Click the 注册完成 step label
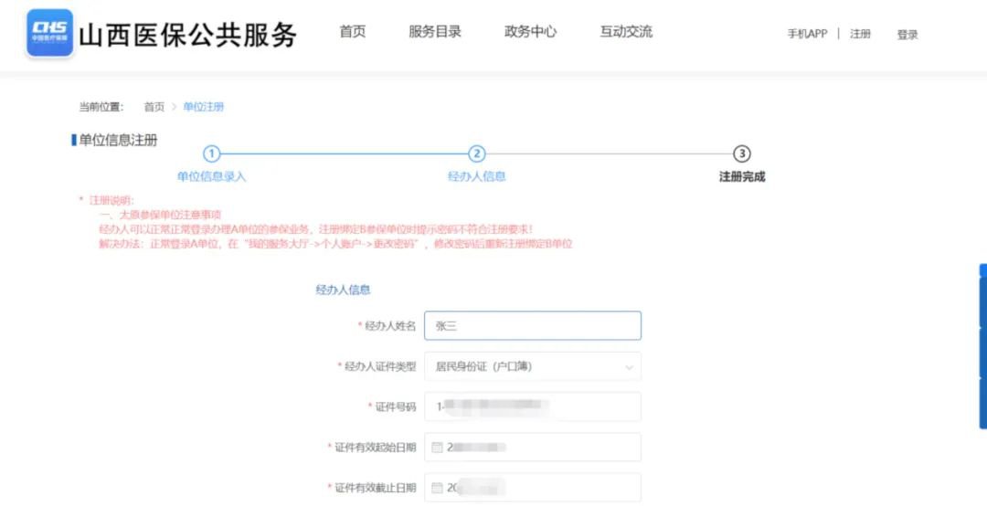Viewport: 987px width, 506px height. [742, 177]
